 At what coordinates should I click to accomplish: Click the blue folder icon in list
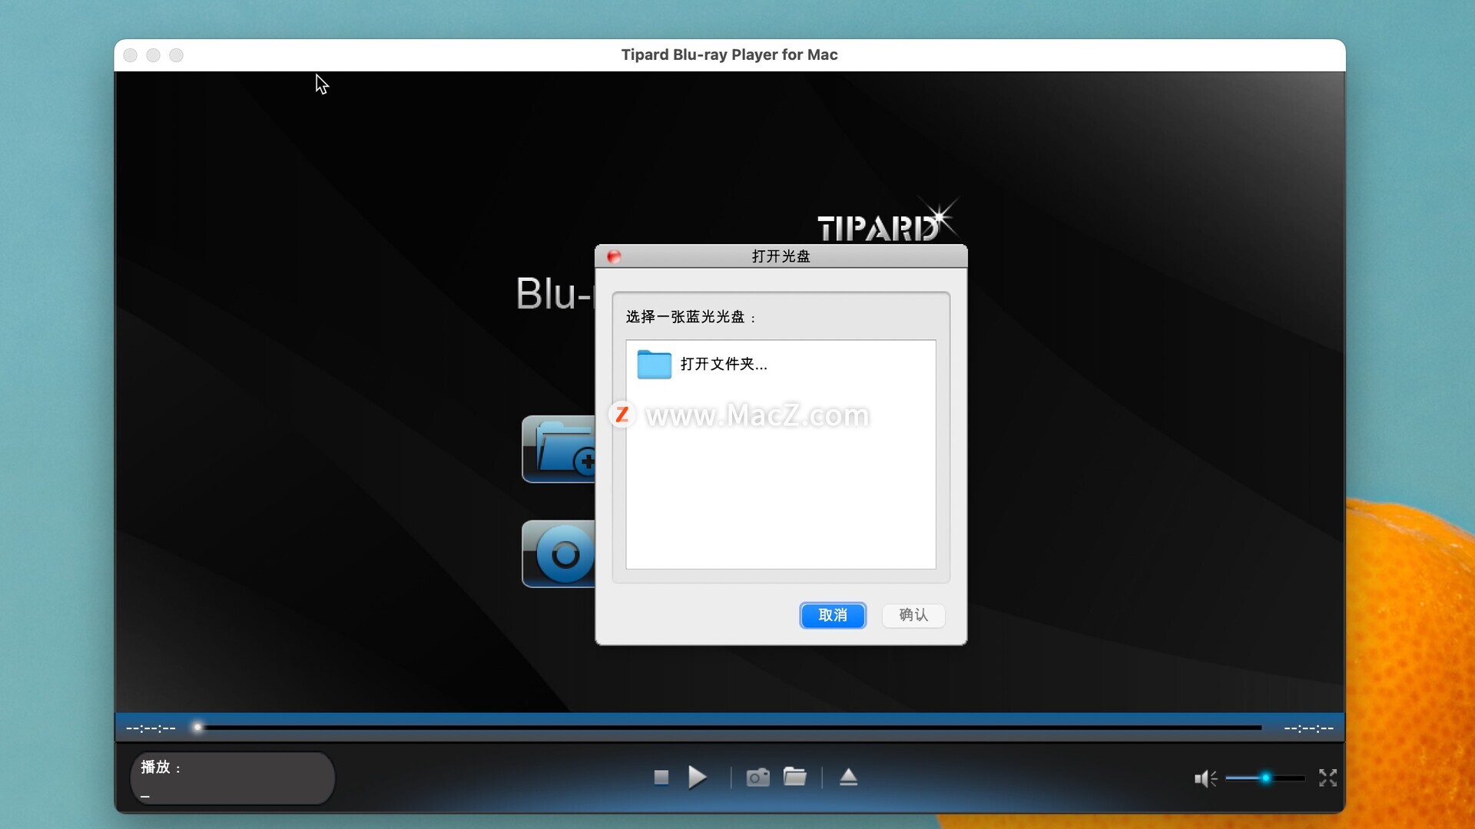pos(654,364)
